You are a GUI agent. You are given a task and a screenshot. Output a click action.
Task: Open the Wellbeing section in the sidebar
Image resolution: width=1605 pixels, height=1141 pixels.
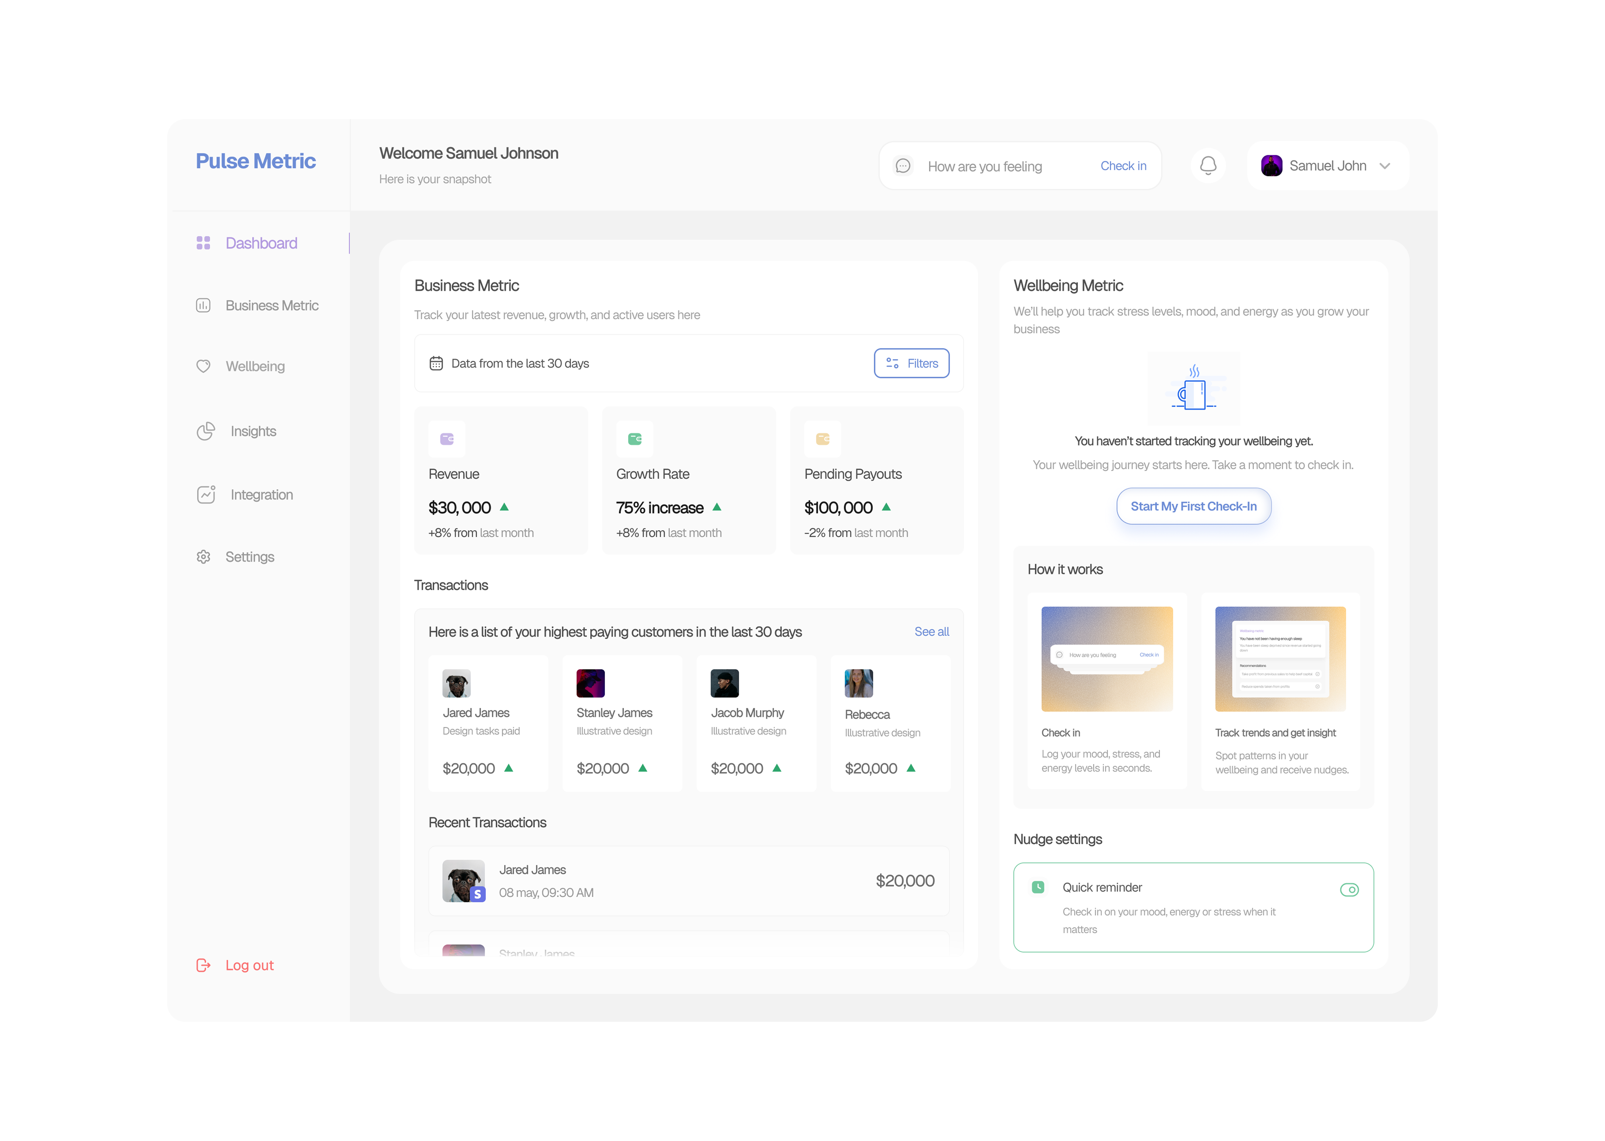254,366
